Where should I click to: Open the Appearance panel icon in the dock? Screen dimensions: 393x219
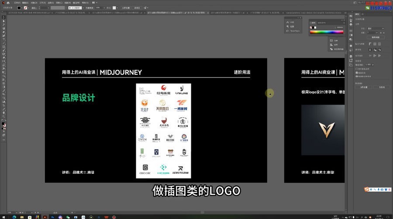(x=351, y=46)
